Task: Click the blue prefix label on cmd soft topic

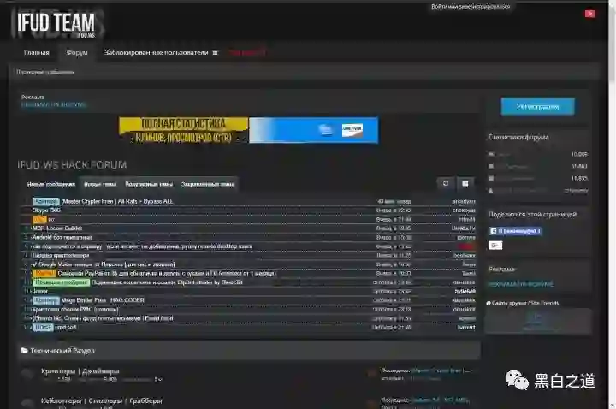Action: point(43,327)
